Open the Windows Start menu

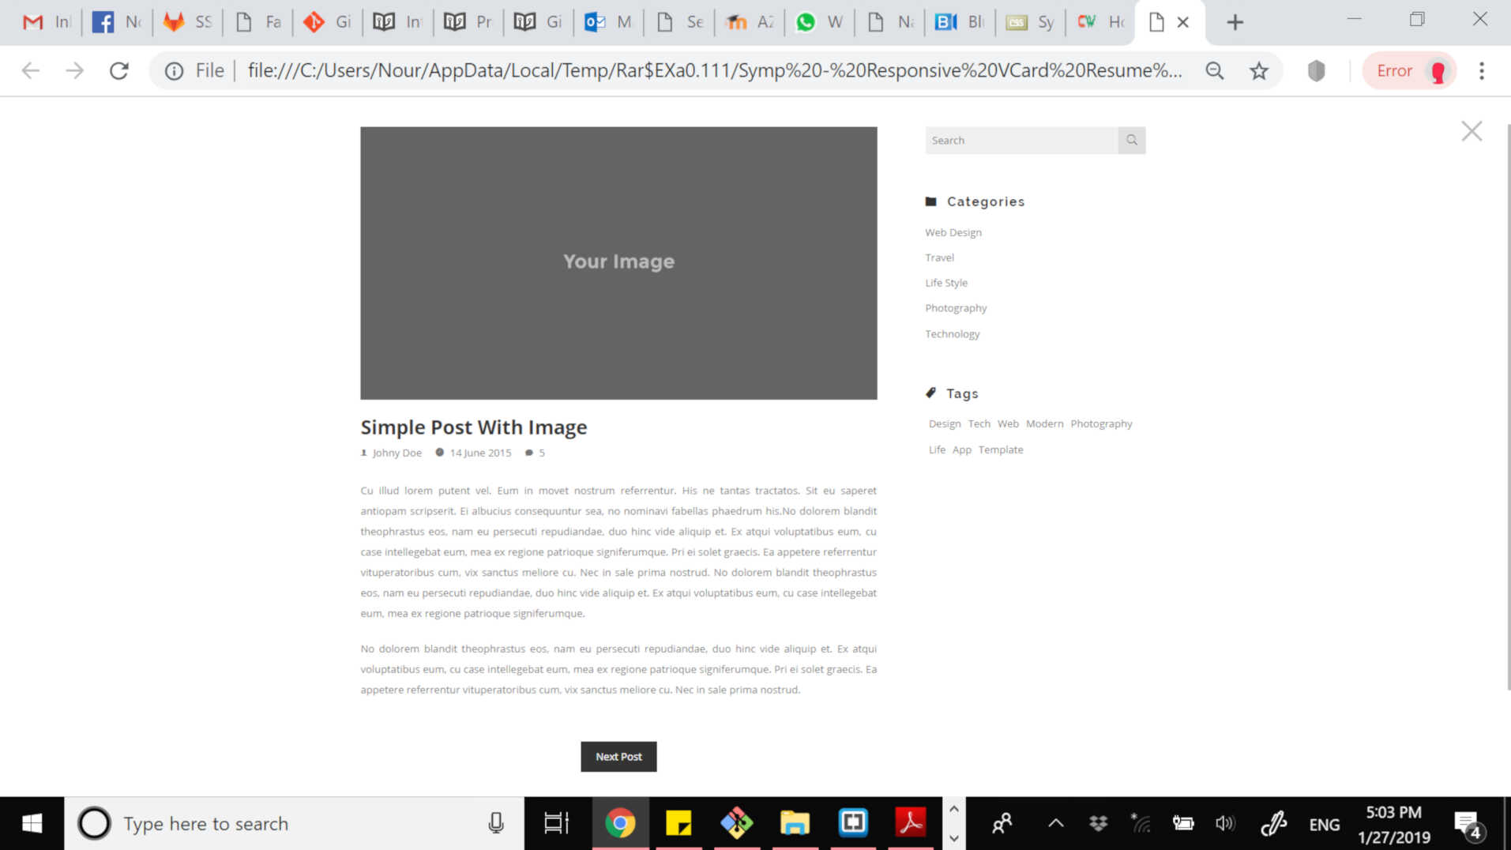(x=32, y=823)
